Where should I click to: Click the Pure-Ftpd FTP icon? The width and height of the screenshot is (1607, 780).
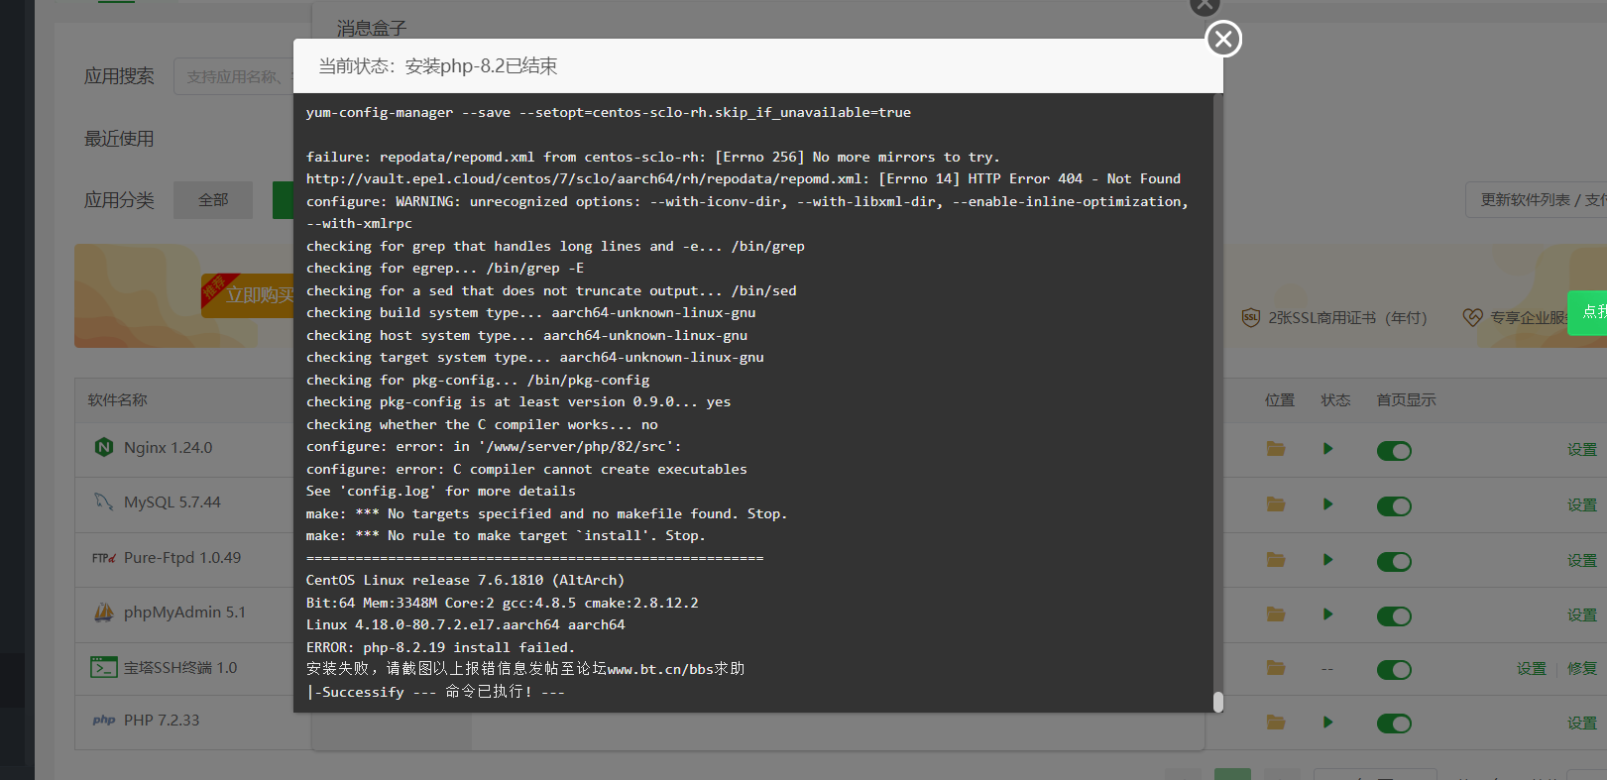tap(104, 558)
